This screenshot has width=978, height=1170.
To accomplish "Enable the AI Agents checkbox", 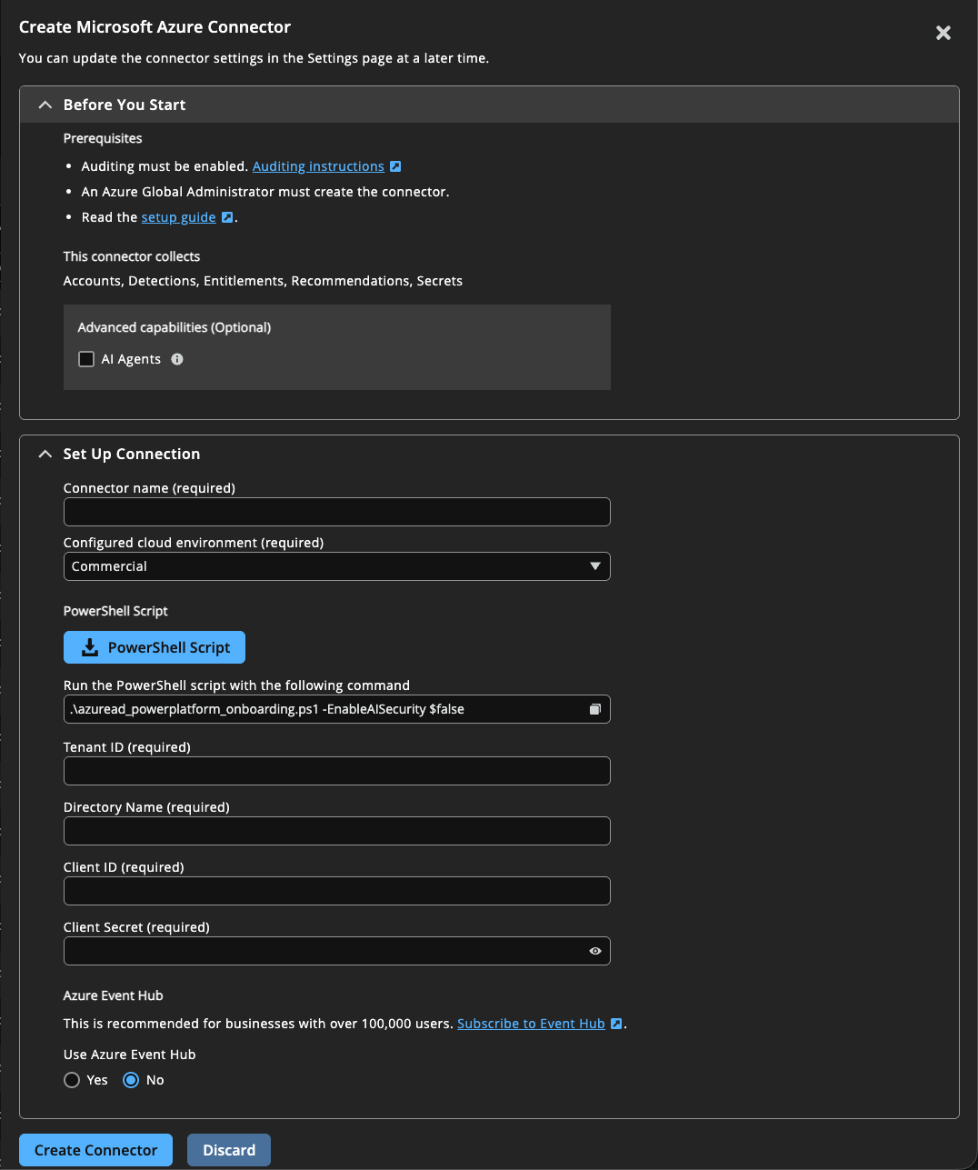I will 86,359.
